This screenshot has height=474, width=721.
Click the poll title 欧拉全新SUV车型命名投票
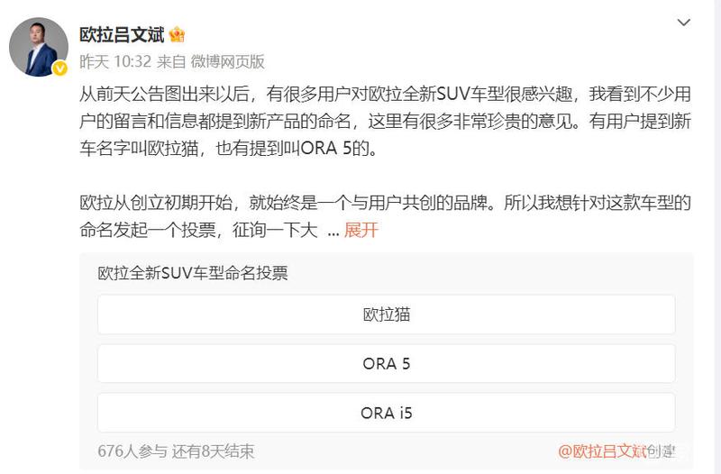pyautogui.click(x=193, y=273)
